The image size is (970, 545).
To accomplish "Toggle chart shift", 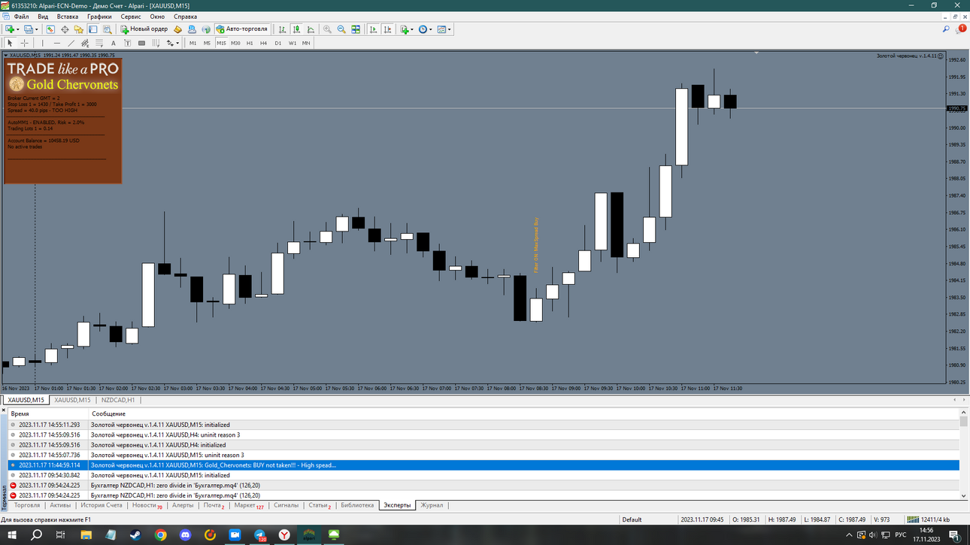I will (387, 29).
